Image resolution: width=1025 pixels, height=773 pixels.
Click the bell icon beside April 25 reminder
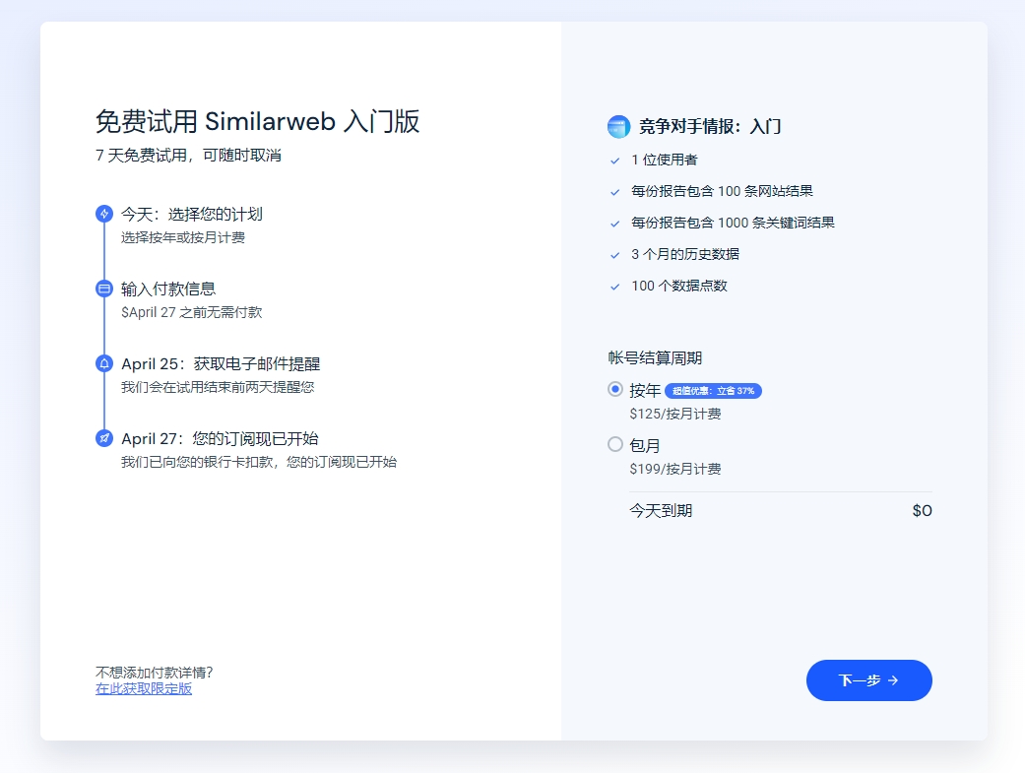click(104, 363)
